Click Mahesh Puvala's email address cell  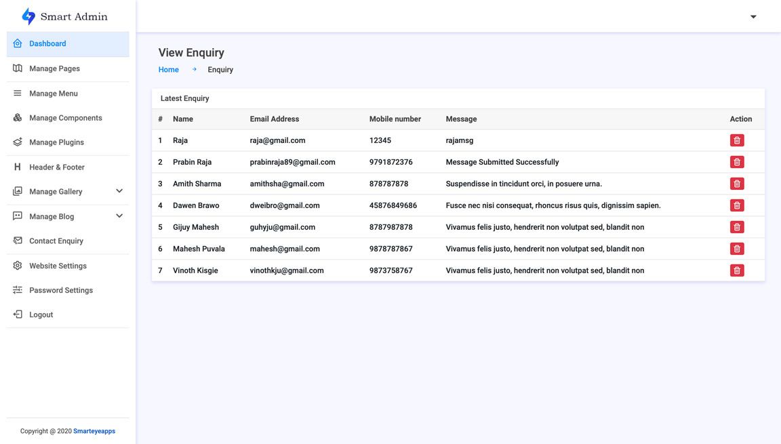tap(285, 249)
